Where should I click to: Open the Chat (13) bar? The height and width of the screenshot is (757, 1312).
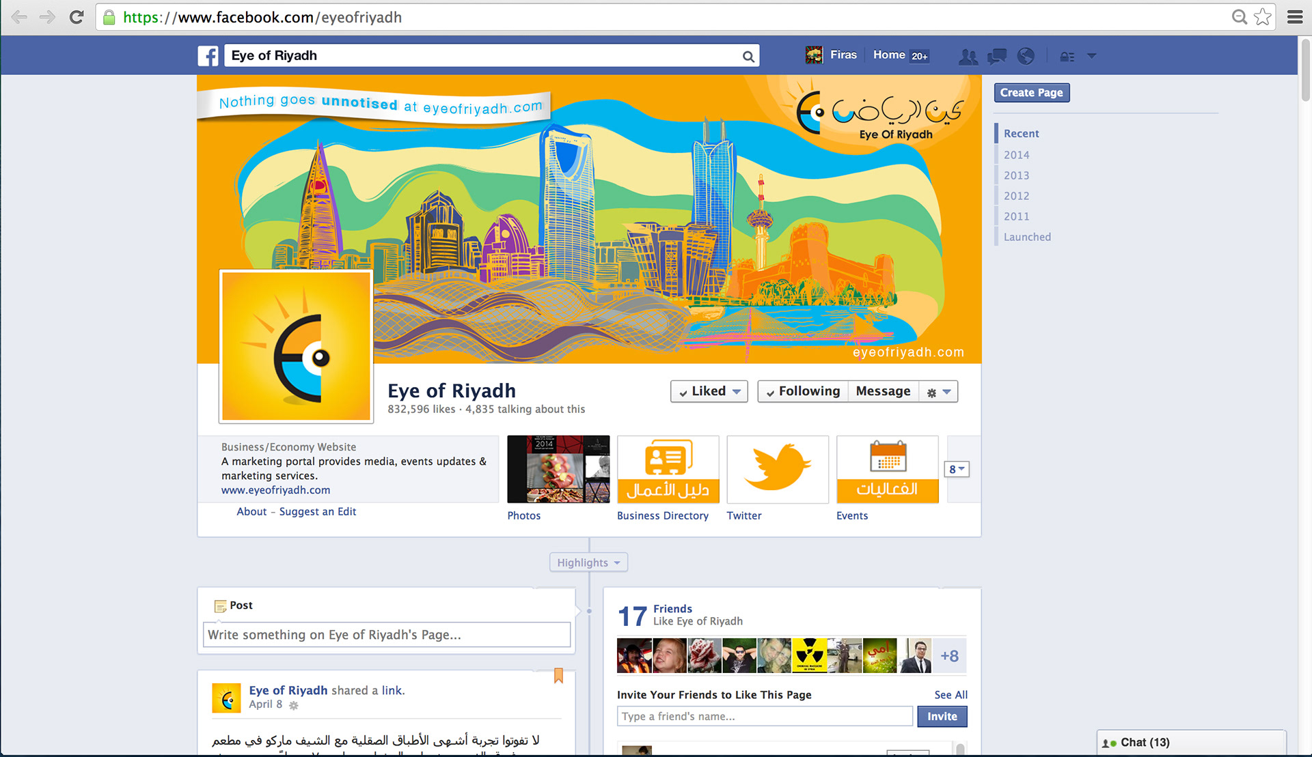click(1191, 743)
